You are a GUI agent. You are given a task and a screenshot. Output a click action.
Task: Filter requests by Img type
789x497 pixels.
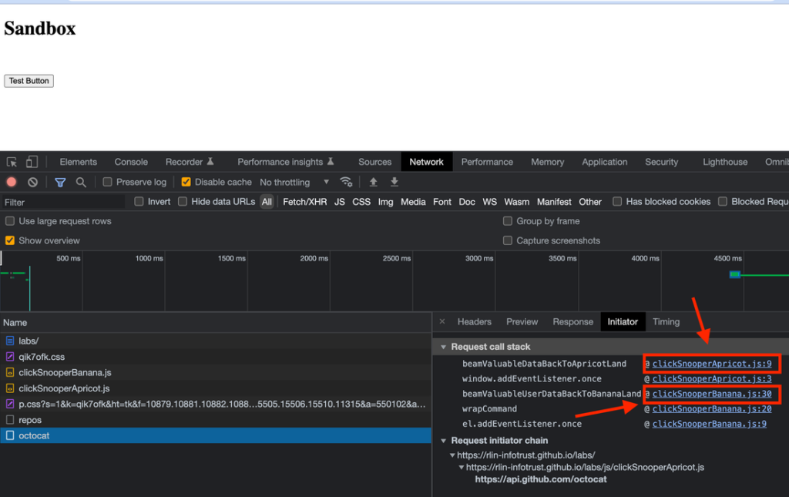(385, 202)
